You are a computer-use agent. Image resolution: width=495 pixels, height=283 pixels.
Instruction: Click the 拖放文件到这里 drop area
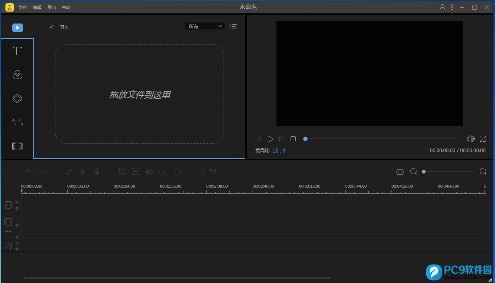(139, 94)
